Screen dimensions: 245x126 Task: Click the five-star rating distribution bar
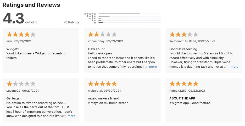(x=130, y=14)
